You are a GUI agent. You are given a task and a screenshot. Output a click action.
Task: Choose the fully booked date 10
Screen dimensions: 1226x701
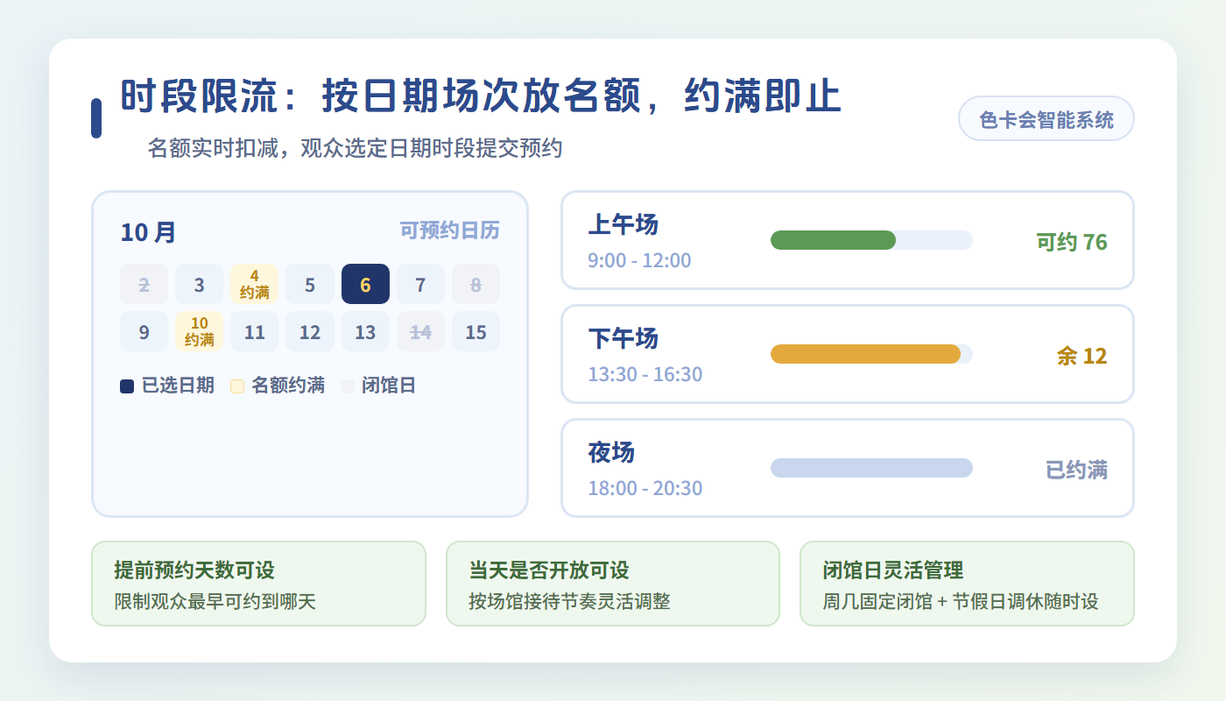pyautogui.click(x=200, y=331)
